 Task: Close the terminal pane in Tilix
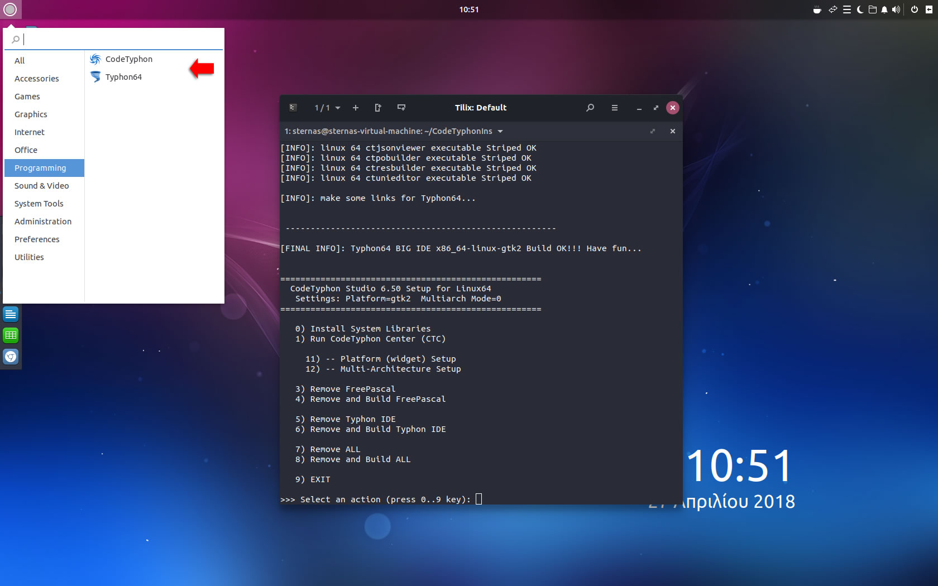coord(673,131)
